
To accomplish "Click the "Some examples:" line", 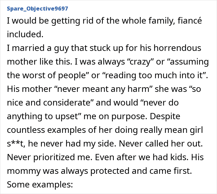I will tap(40, 184).
